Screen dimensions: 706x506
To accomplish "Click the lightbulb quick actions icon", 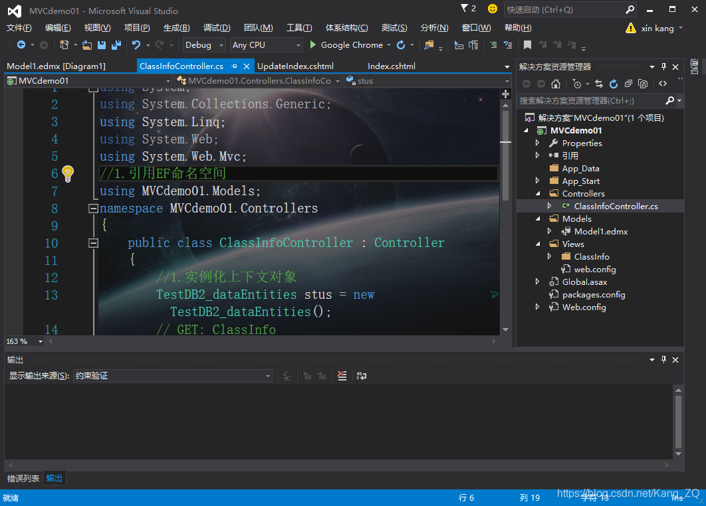I will [x=68, y=173].
